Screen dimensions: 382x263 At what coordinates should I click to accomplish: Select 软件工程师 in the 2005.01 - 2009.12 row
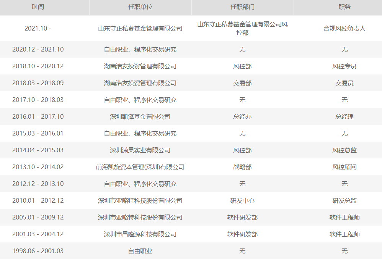(x=344, y=217)
